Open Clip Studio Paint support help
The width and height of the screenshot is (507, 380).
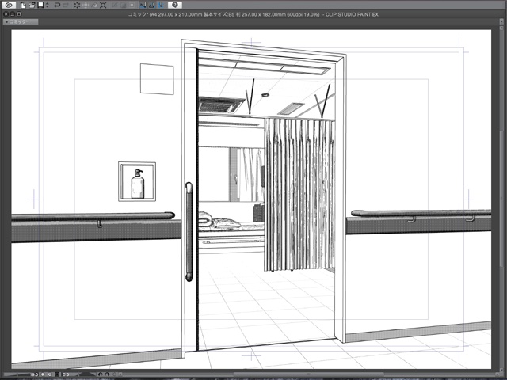(x=175, y=5)
